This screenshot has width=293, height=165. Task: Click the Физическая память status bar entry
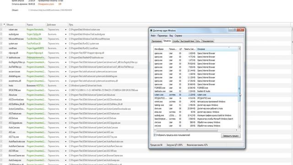coord(197,145)
